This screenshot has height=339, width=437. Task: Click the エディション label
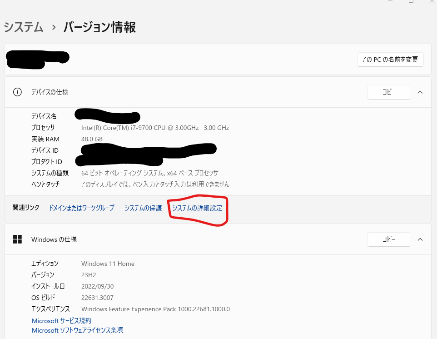[x=45, y=264]
